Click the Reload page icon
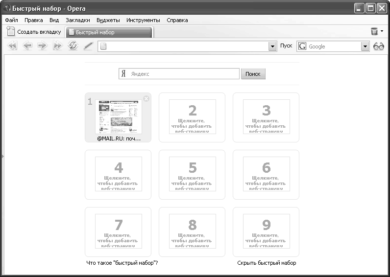390x277 pixels. pos(73,46)
